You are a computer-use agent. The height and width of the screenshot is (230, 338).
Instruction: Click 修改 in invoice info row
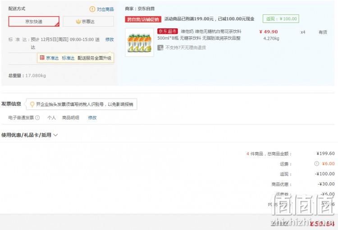pos(92,117)
